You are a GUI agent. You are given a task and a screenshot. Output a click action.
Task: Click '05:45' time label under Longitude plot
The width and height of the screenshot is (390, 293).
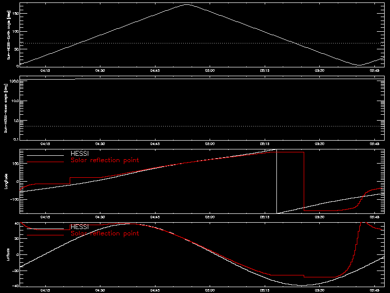[x=374, y=217]
